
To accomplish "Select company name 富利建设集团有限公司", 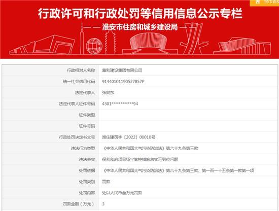I will [122, 71].
